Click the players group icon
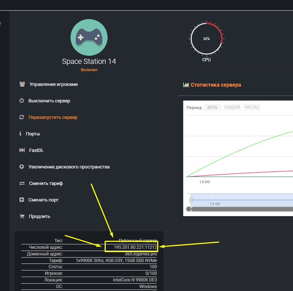The image size is (293, 291). [x=22, y=84]
